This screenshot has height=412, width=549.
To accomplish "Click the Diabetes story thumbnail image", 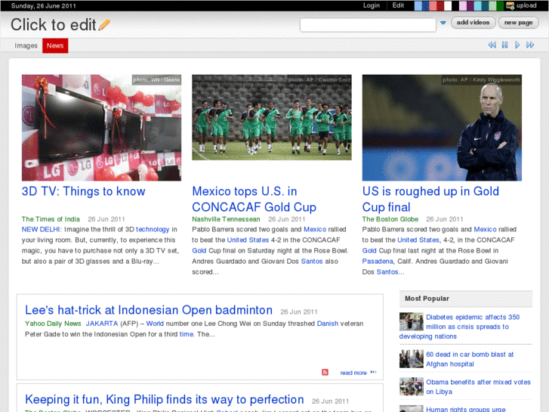I will click(412, 321).
